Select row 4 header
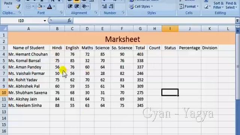 (4, 54)
